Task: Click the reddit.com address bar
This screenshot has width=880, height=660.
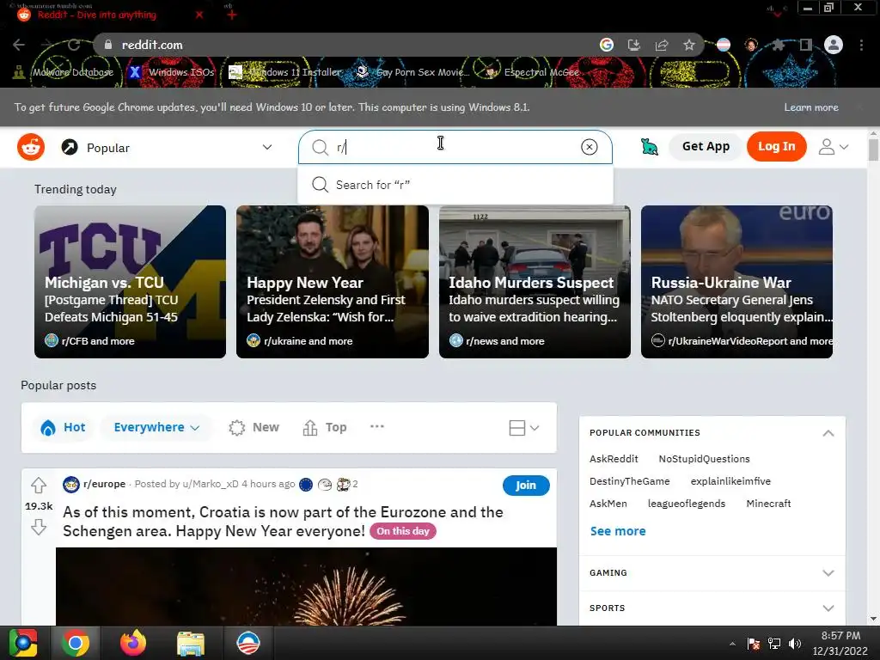Action: pos(348,45)
